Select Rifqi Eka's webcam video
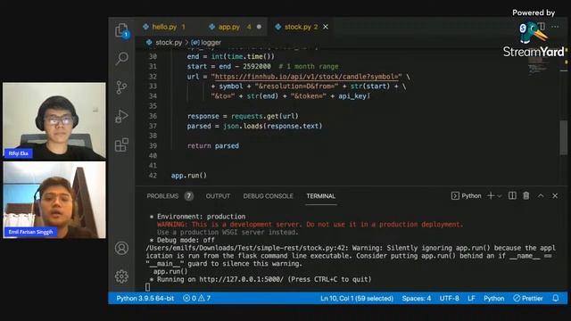 coord(54,120)
